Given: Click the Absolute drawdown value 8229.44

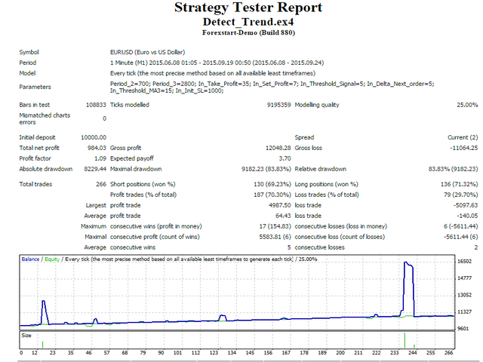Looking at the screenshot, I should click(x=95, y=169).
